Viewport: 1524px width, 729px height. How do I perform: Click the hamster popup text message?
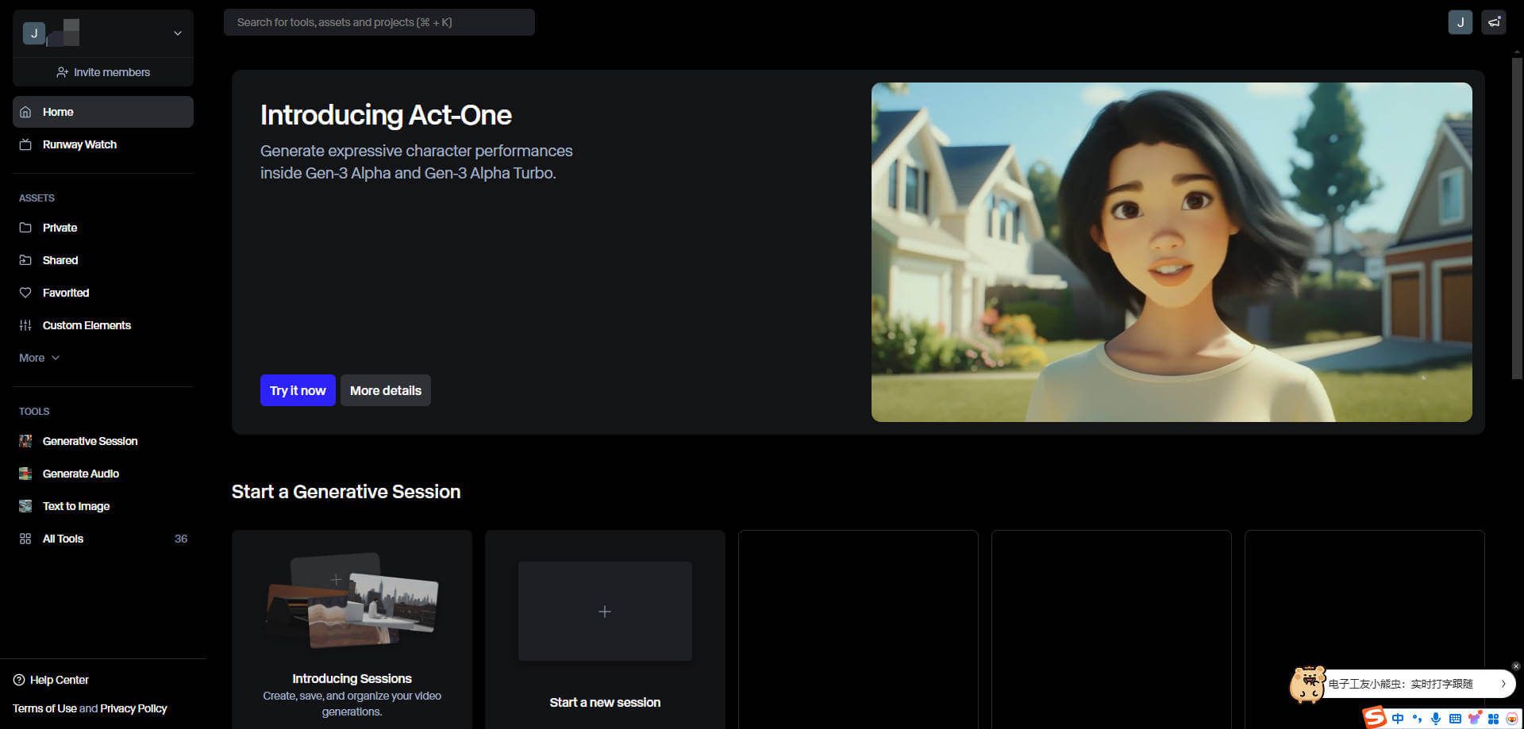click(1401, 684)
